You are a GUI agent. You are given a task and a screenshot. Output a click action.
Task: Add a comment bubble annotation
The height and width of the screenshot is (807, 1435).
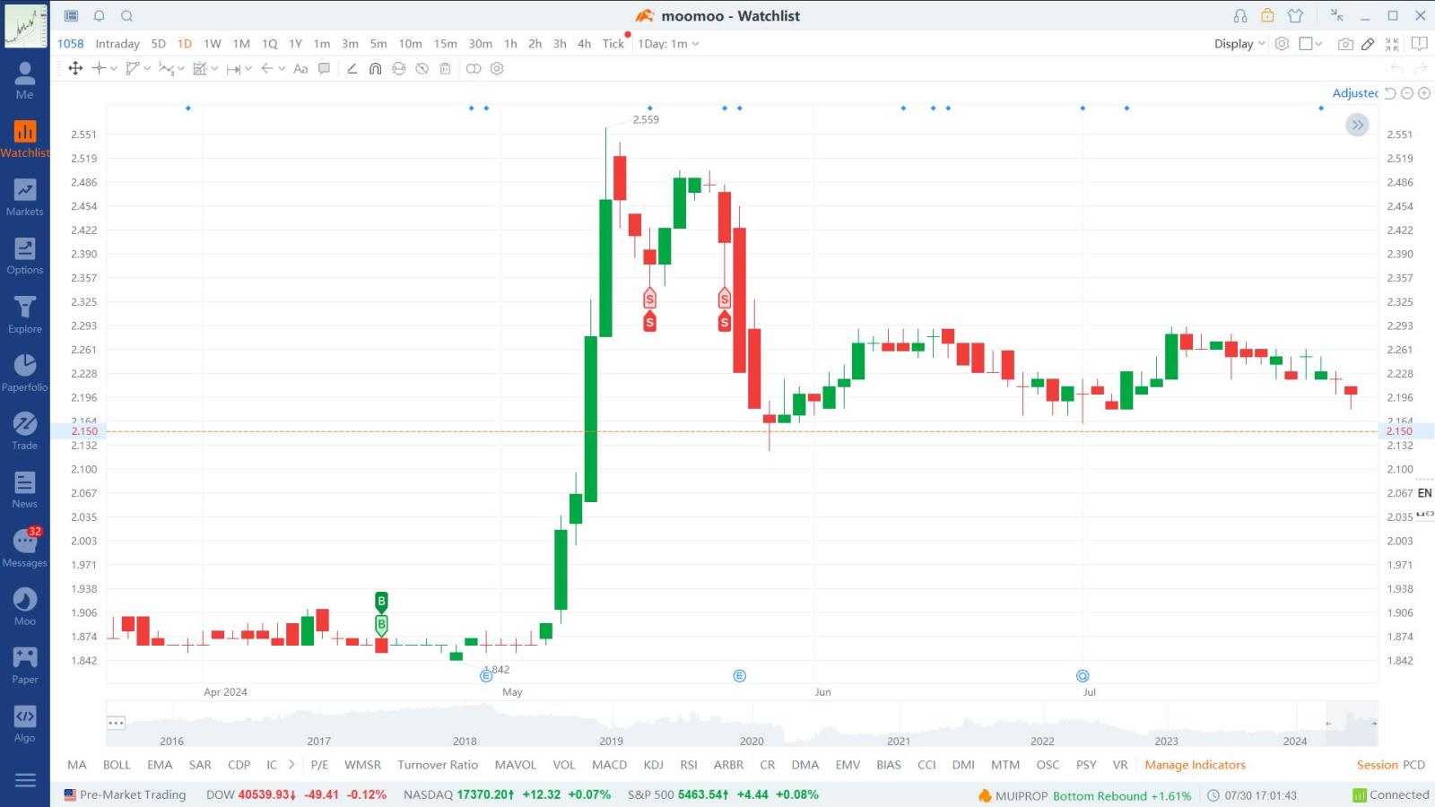coord(324,68)
